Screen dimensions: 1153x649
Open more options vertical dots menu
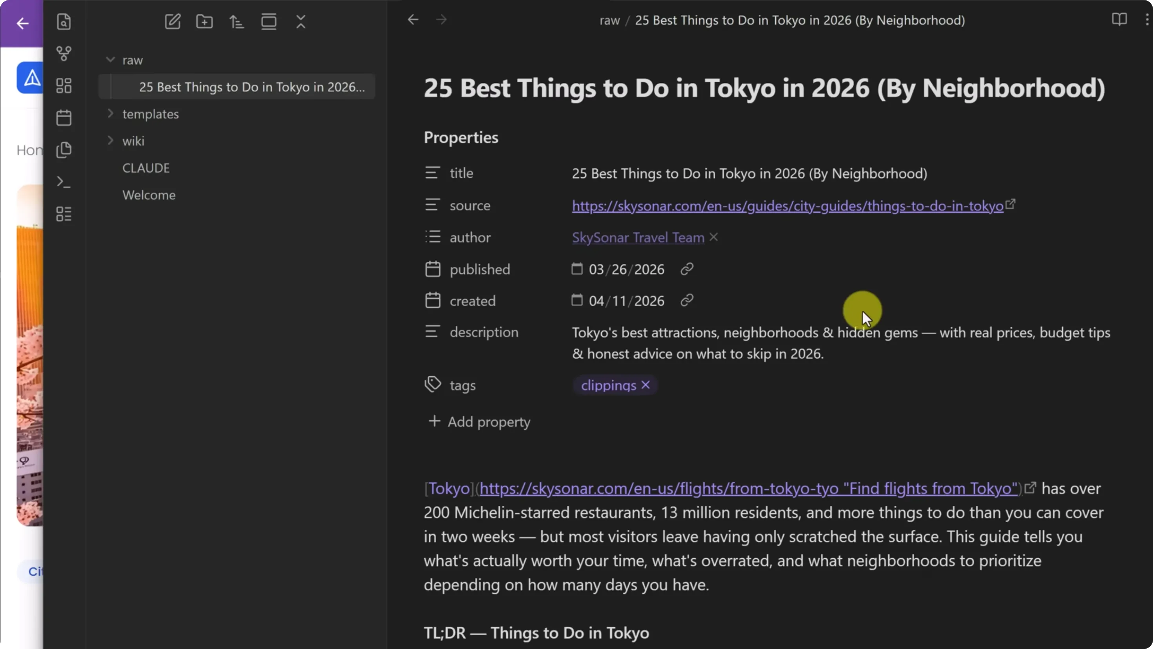click(1147, 19)
